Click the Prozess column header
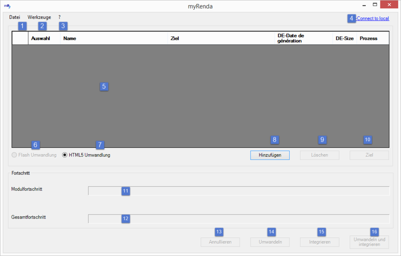401x256 pixels. 372,38
